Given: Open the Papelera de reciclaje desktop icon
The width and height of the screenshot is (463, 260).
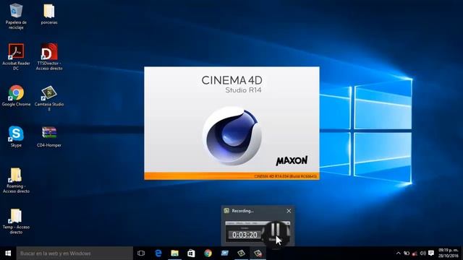Looking at the screenshot, I should (x=16, y=16).
